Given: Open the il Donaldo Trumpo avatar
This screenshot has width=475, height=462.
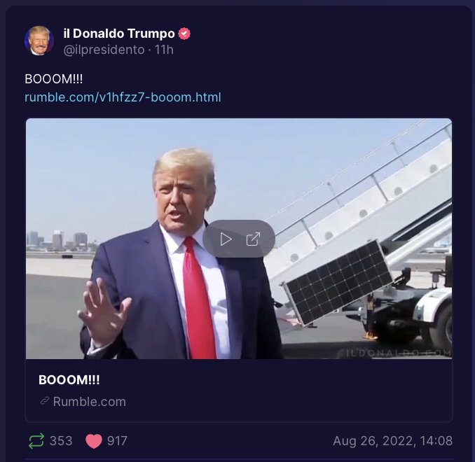Looking at the screenshot, I should coord(39,41).
